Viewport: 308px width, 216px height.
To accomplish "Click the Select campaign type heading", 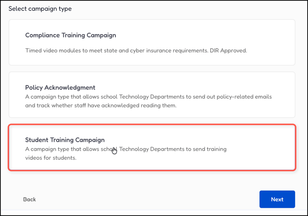I will click(40, 9).
